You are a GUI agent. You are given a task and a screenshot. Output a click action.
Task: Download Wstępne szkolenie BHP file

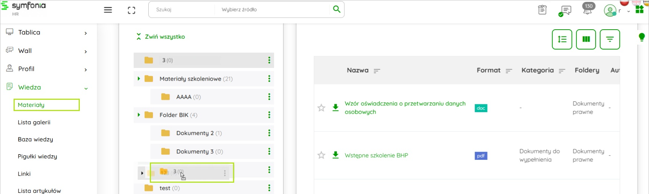335,155
